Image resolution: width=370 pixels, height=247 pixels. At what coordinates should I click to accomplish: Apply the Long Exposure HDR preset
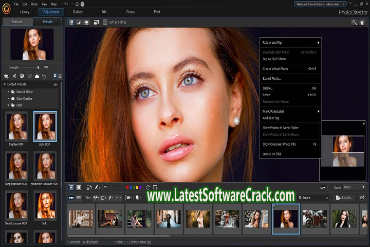[x=16, y=166]
